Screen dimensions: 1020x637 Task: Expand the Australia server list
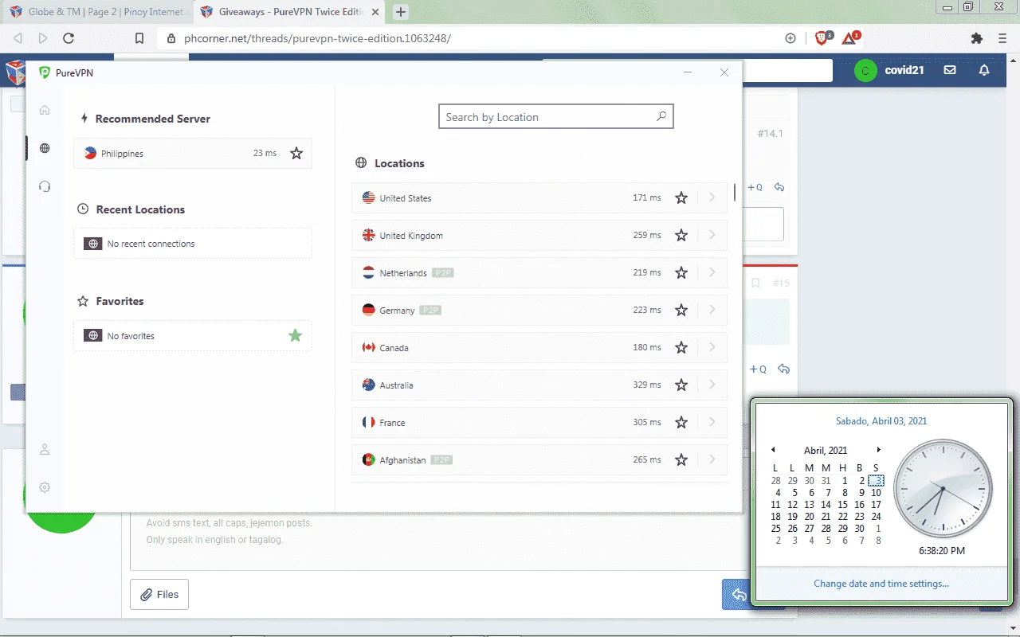712,385
